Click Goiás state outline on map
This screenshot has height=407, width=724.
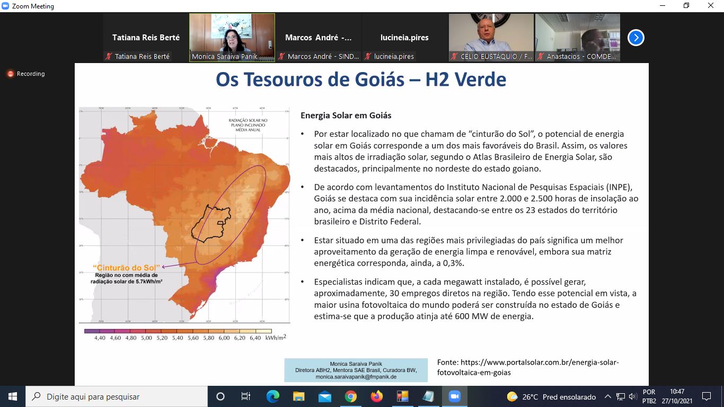[212, 223]
